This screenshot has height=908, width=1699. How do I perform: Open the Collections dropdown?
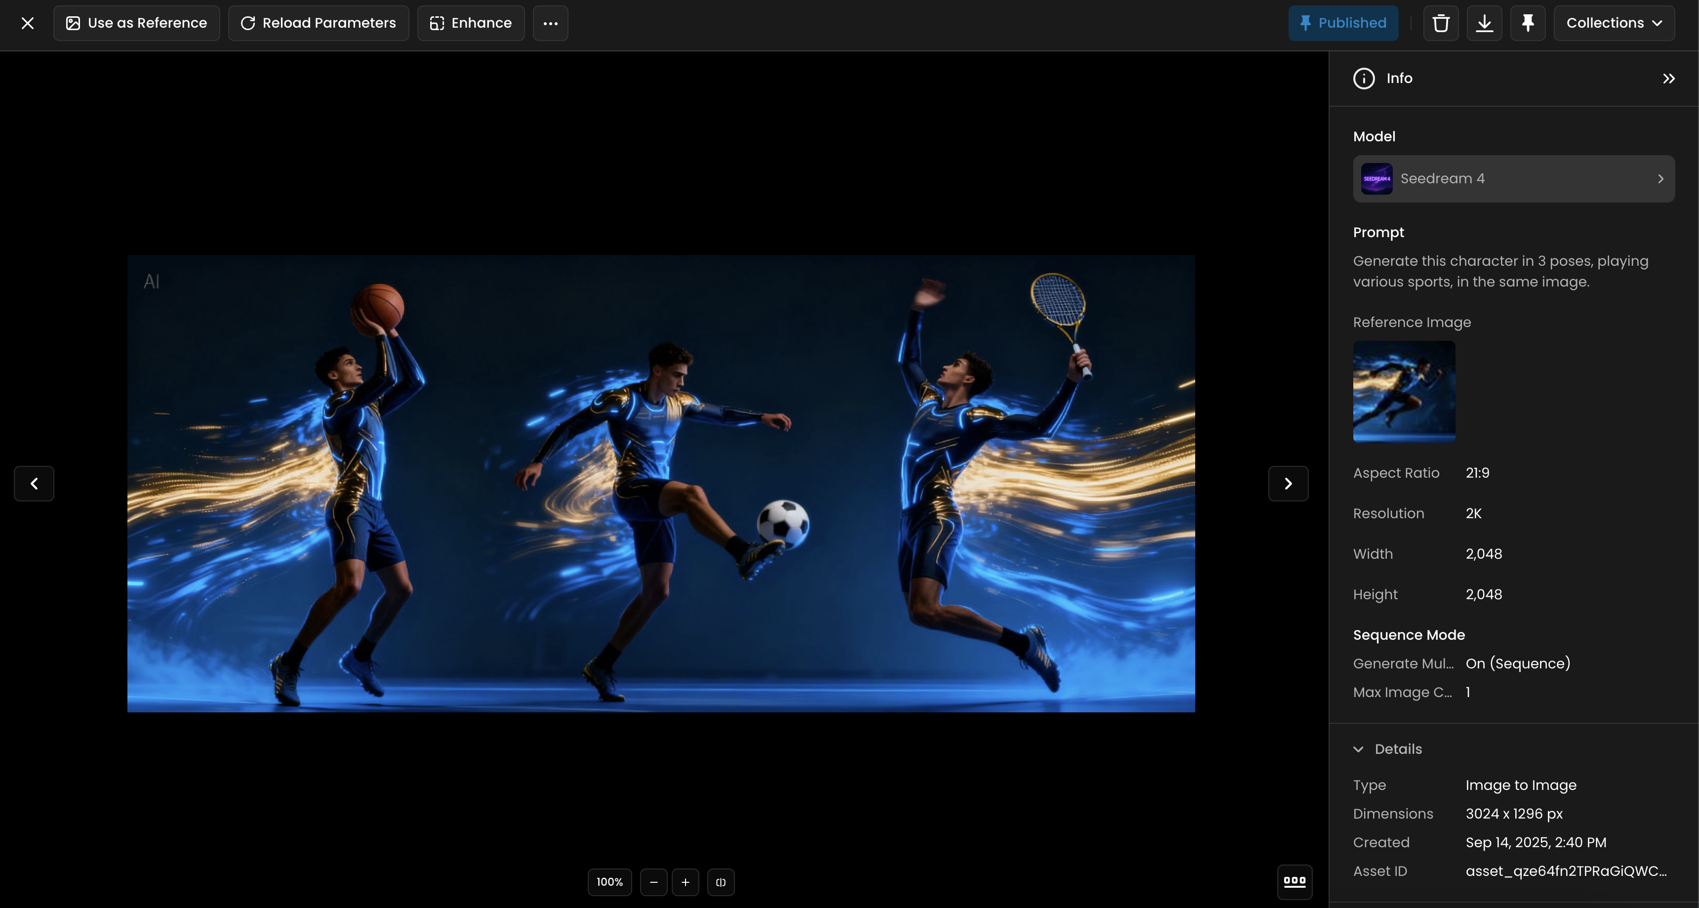[1613, 23]
